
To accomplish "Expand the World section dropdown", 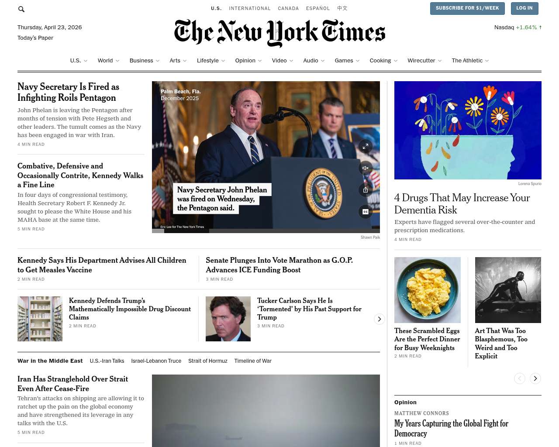I will tap(108, 61).
